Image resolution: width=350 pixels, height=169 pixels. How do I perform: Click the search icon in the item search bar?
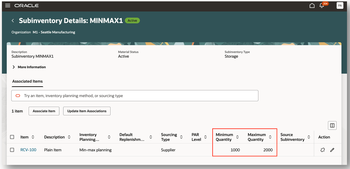tap(18, 95)
